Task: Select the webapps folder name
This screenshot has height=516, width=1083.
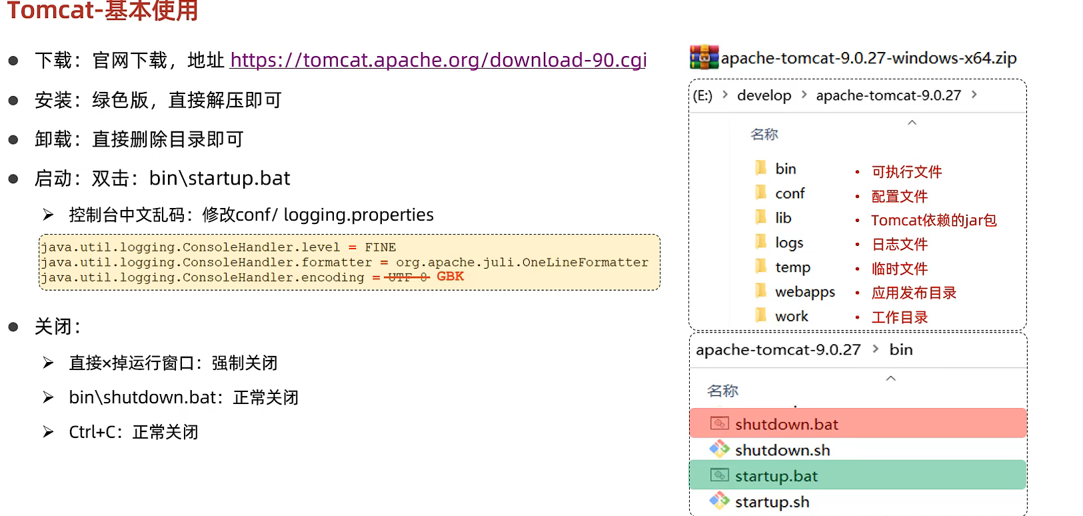Action: [805, 292]
